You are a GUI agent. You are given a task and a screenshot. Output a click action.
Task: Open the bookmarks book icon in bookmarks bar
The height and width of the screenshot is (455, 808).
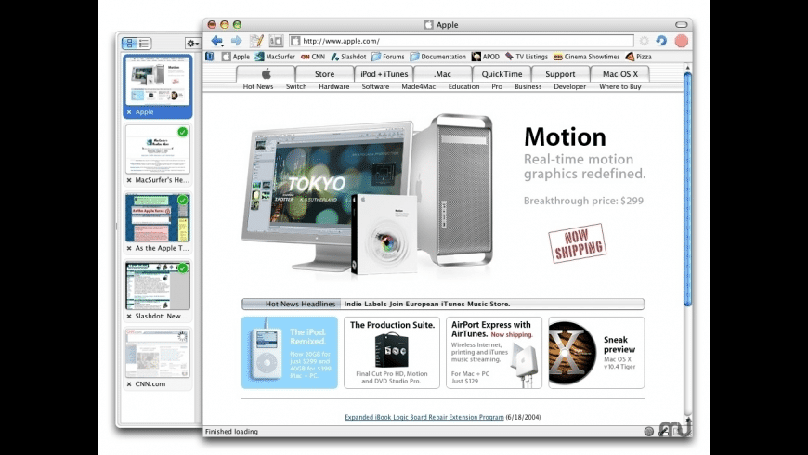click(210, 57)
